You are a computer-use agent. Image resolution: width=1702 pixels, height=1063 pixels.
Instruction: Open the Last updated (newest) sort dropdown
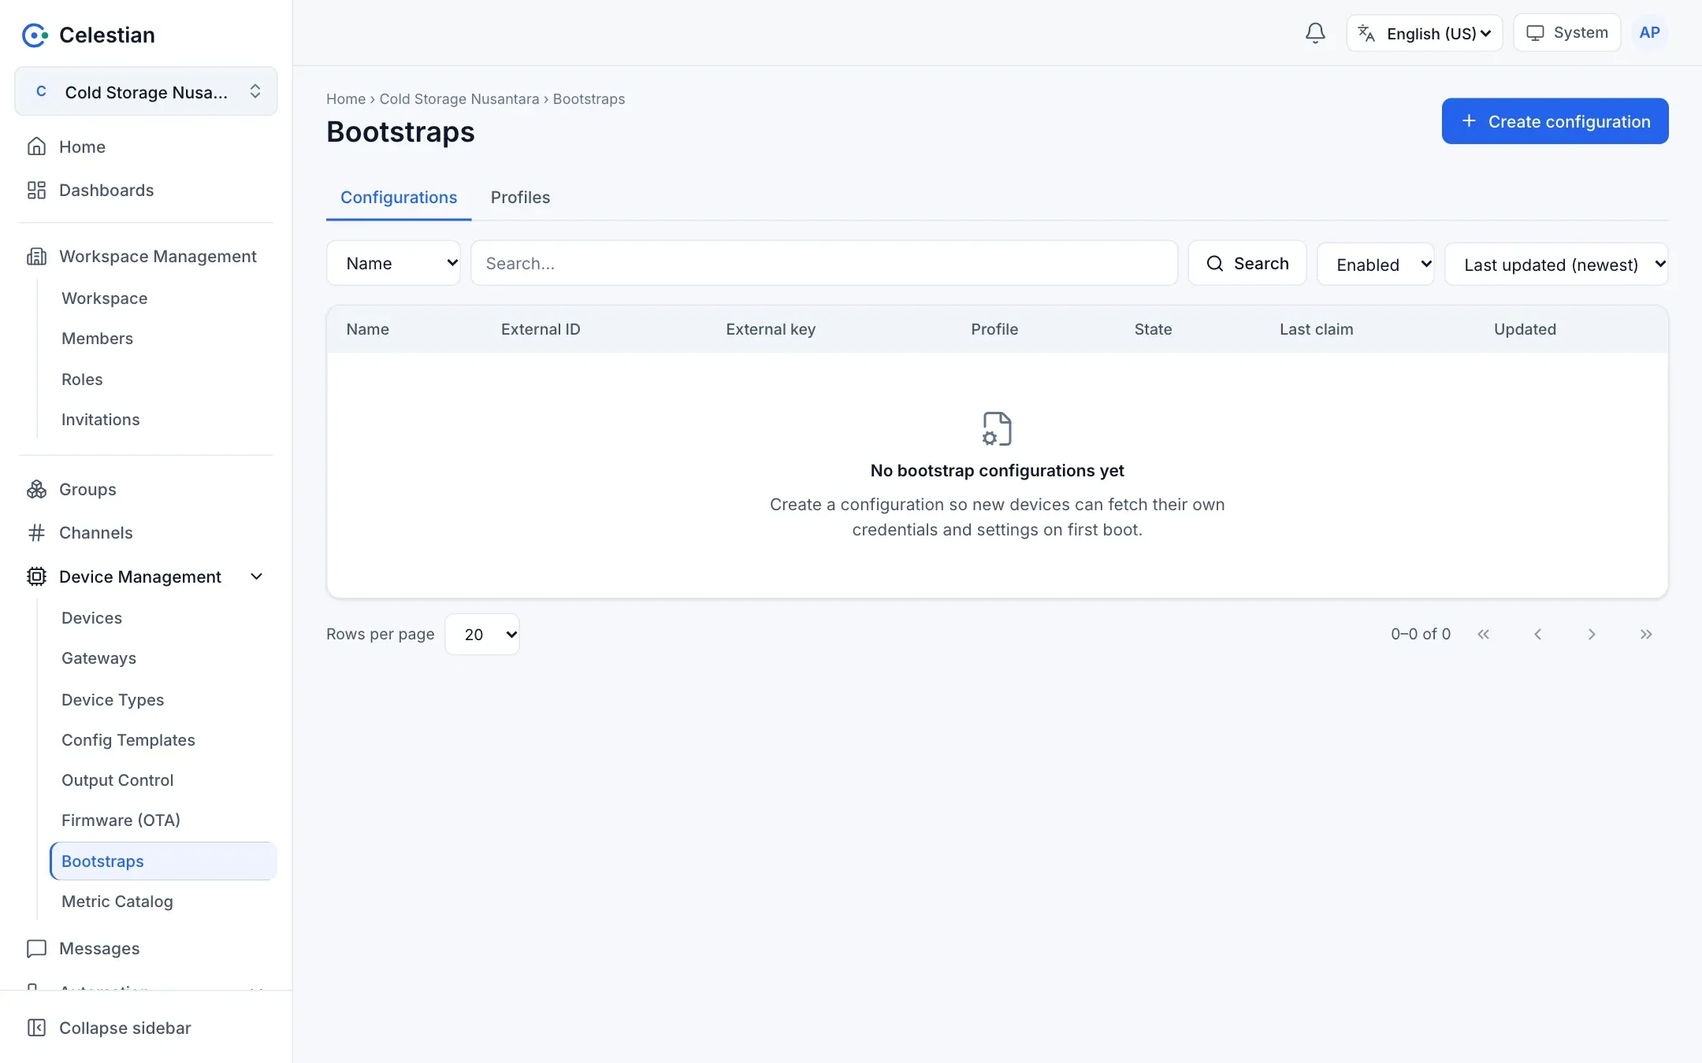click(x=1556, y=264)
